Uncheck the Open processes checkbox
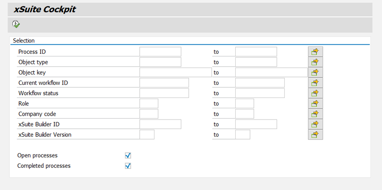Image resolution: width=382 pixels, height=190 pixels. pyautogui.click(x=128, y=155)
